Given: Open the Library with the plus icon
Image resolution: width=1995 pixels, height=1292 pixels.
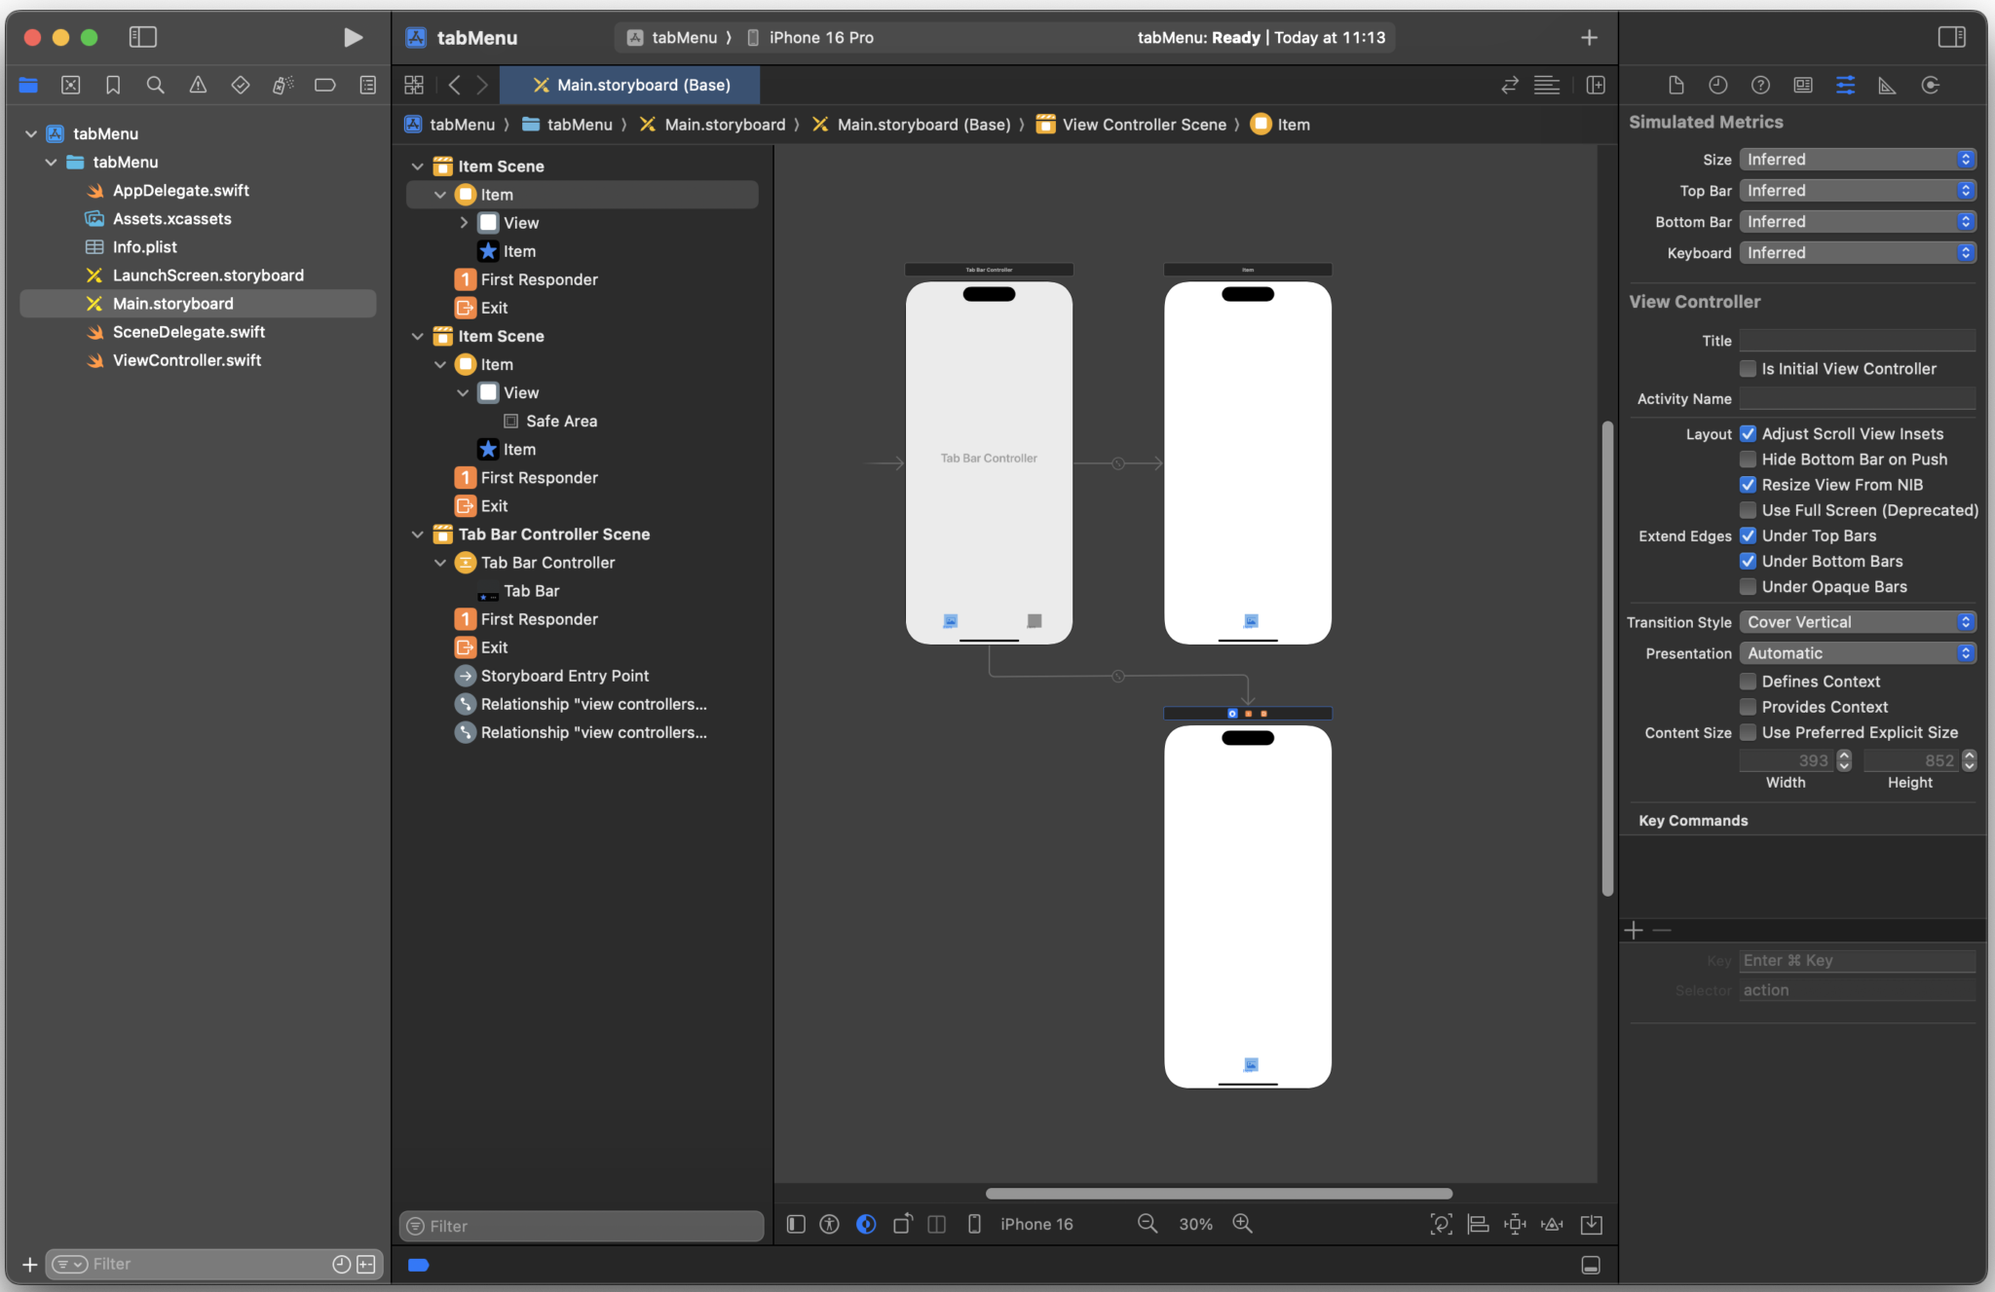Looking at the screenshot, I should pos(1589,37).
